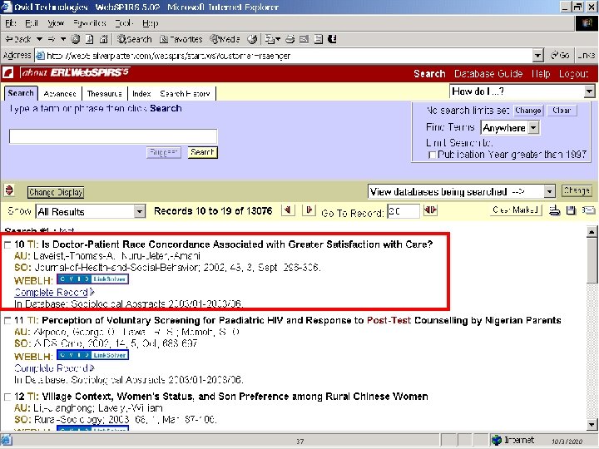Open the Favorites pane
This screenshot has width=599, height=449.
click(181, 39)
